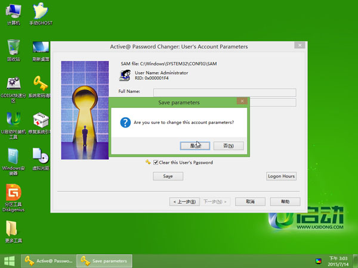The height and width of the screenshot is (268, 358).
Task: Open the virtual CD drive icon
Action: point(41,159)
